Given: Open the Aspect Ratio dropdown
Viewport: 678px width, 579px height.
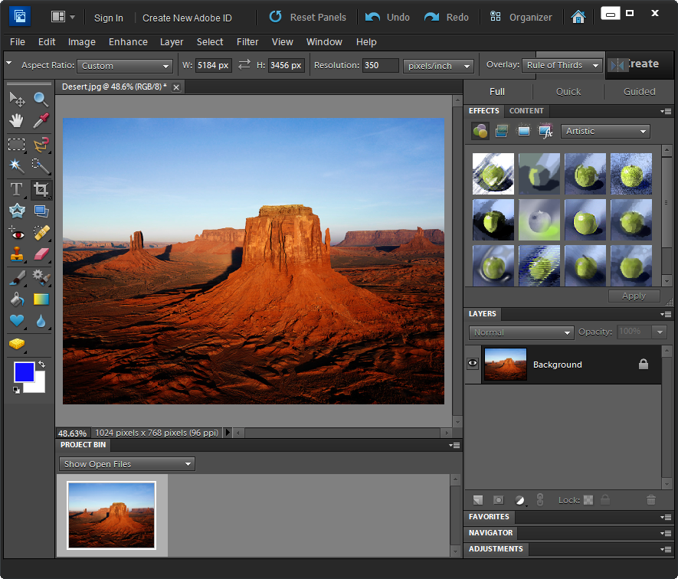Looking at the screenshot, I should (126, 66).
